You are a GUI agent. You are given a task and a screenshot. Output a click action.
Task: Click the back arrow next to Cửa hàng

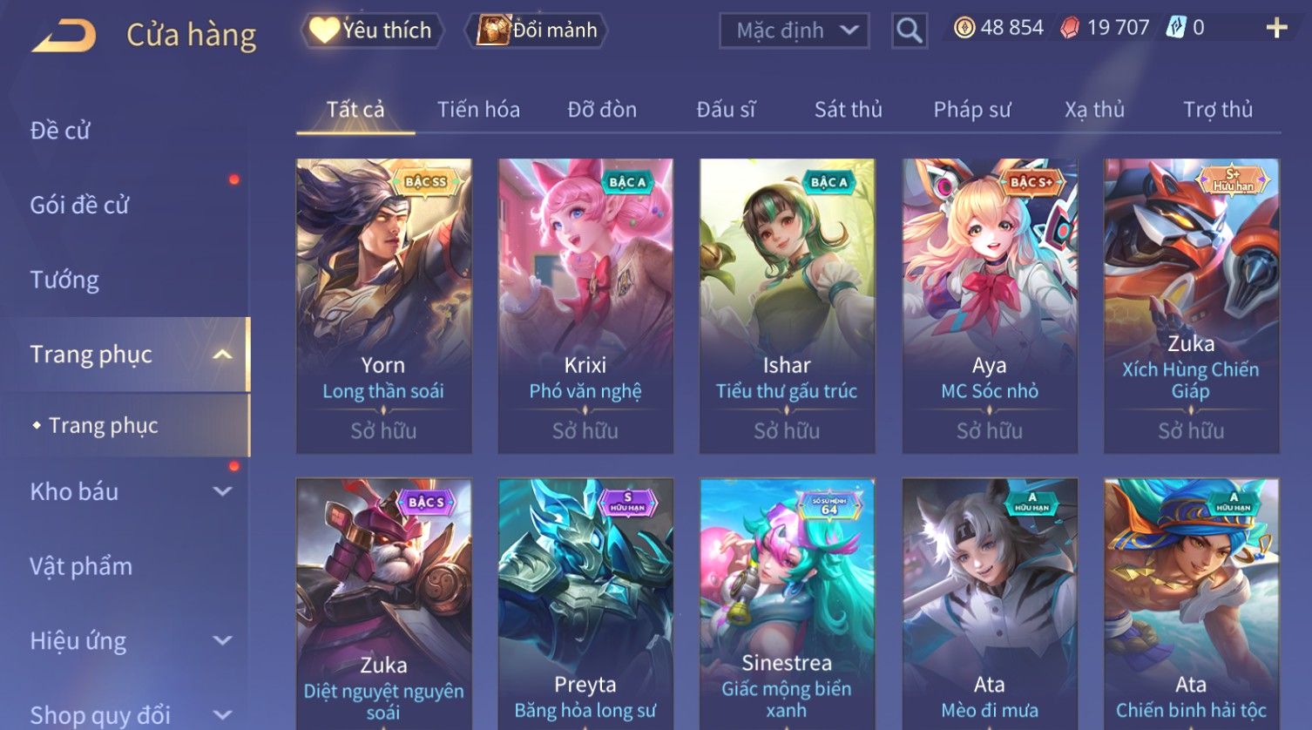point(64,37)
